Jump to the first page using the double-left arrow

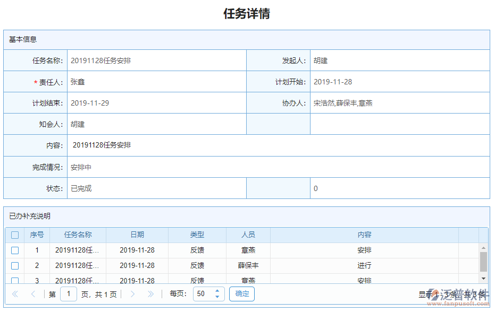pyautogui.click(x=15, y=293)
